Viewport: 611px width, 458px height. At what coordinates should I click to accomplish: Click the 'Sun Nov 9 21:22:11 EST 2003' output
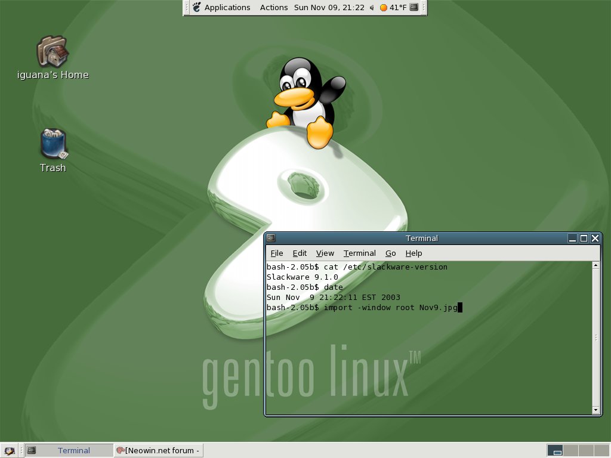pyautogui.click(x=334, y=297)
